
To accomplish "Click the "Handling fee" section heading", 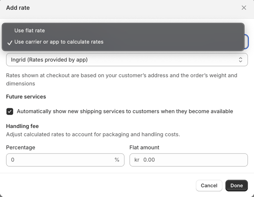I will [23, 126].
